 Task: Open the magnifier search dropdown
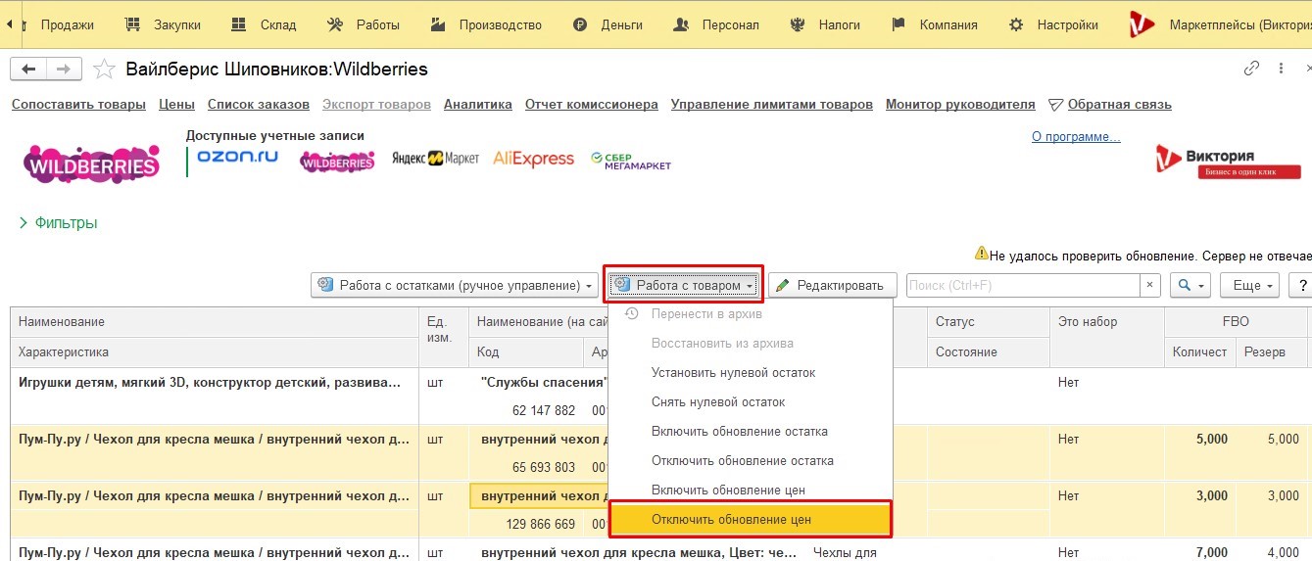click(1191, 285)
